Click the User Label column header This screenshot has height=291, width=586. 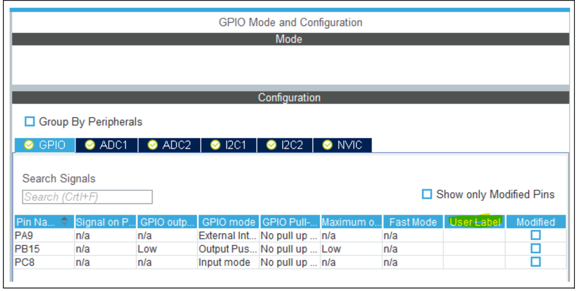[x=475, y=222]
